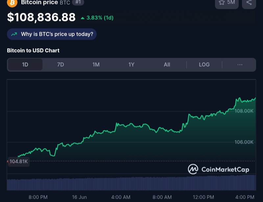The image size is (263, 202).
Task: Click the 16 Jun date label
Action: pyautogui.click(x=79, y=197)
